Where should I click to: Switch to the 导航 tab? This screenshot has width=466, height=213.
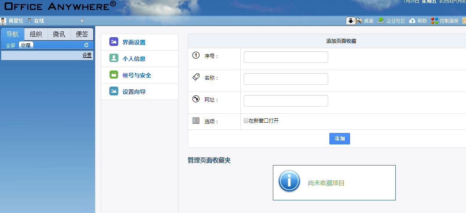pyautogui.click(x=13, y=34)
